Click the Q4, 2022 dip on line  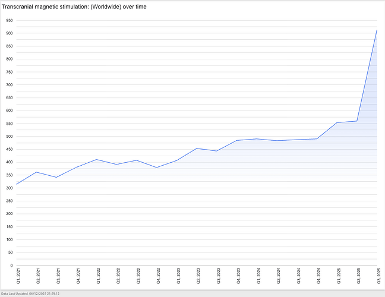pos(157,168)
